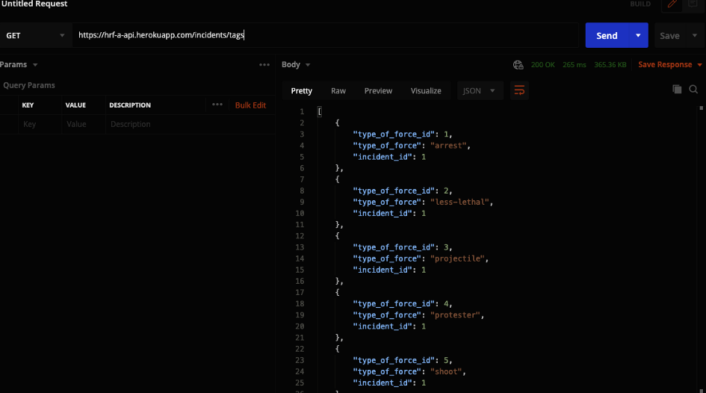706x393 pixels.
Task: Open search in response body
Action: pyautogui.click(x=693, y=89)
